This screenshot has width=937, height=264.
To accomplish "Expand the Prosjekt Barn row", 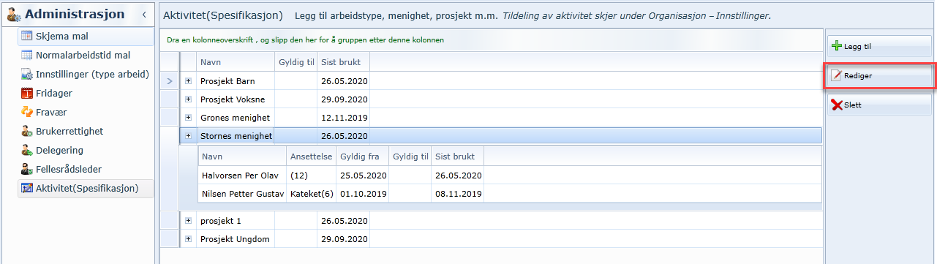I will click(x=188, y=80).
